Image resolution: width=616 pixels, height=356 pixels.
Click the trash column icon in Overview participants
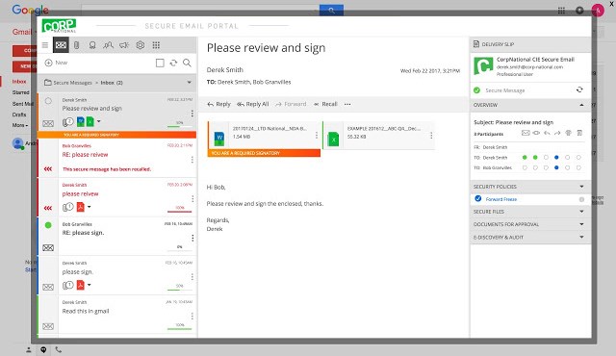(x=579, y=133)
